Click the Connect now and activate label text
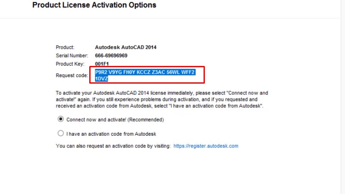The height and width of the screenshot is (194, 345). point(100,120)
